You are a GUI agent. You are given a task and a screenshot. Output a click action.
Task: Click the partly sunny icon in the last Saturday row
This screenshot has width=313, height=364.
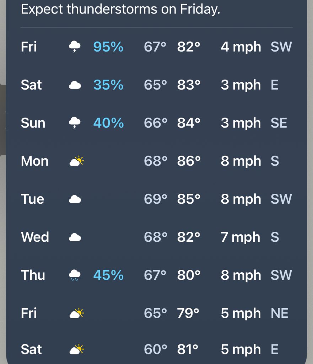click(76, 350)
